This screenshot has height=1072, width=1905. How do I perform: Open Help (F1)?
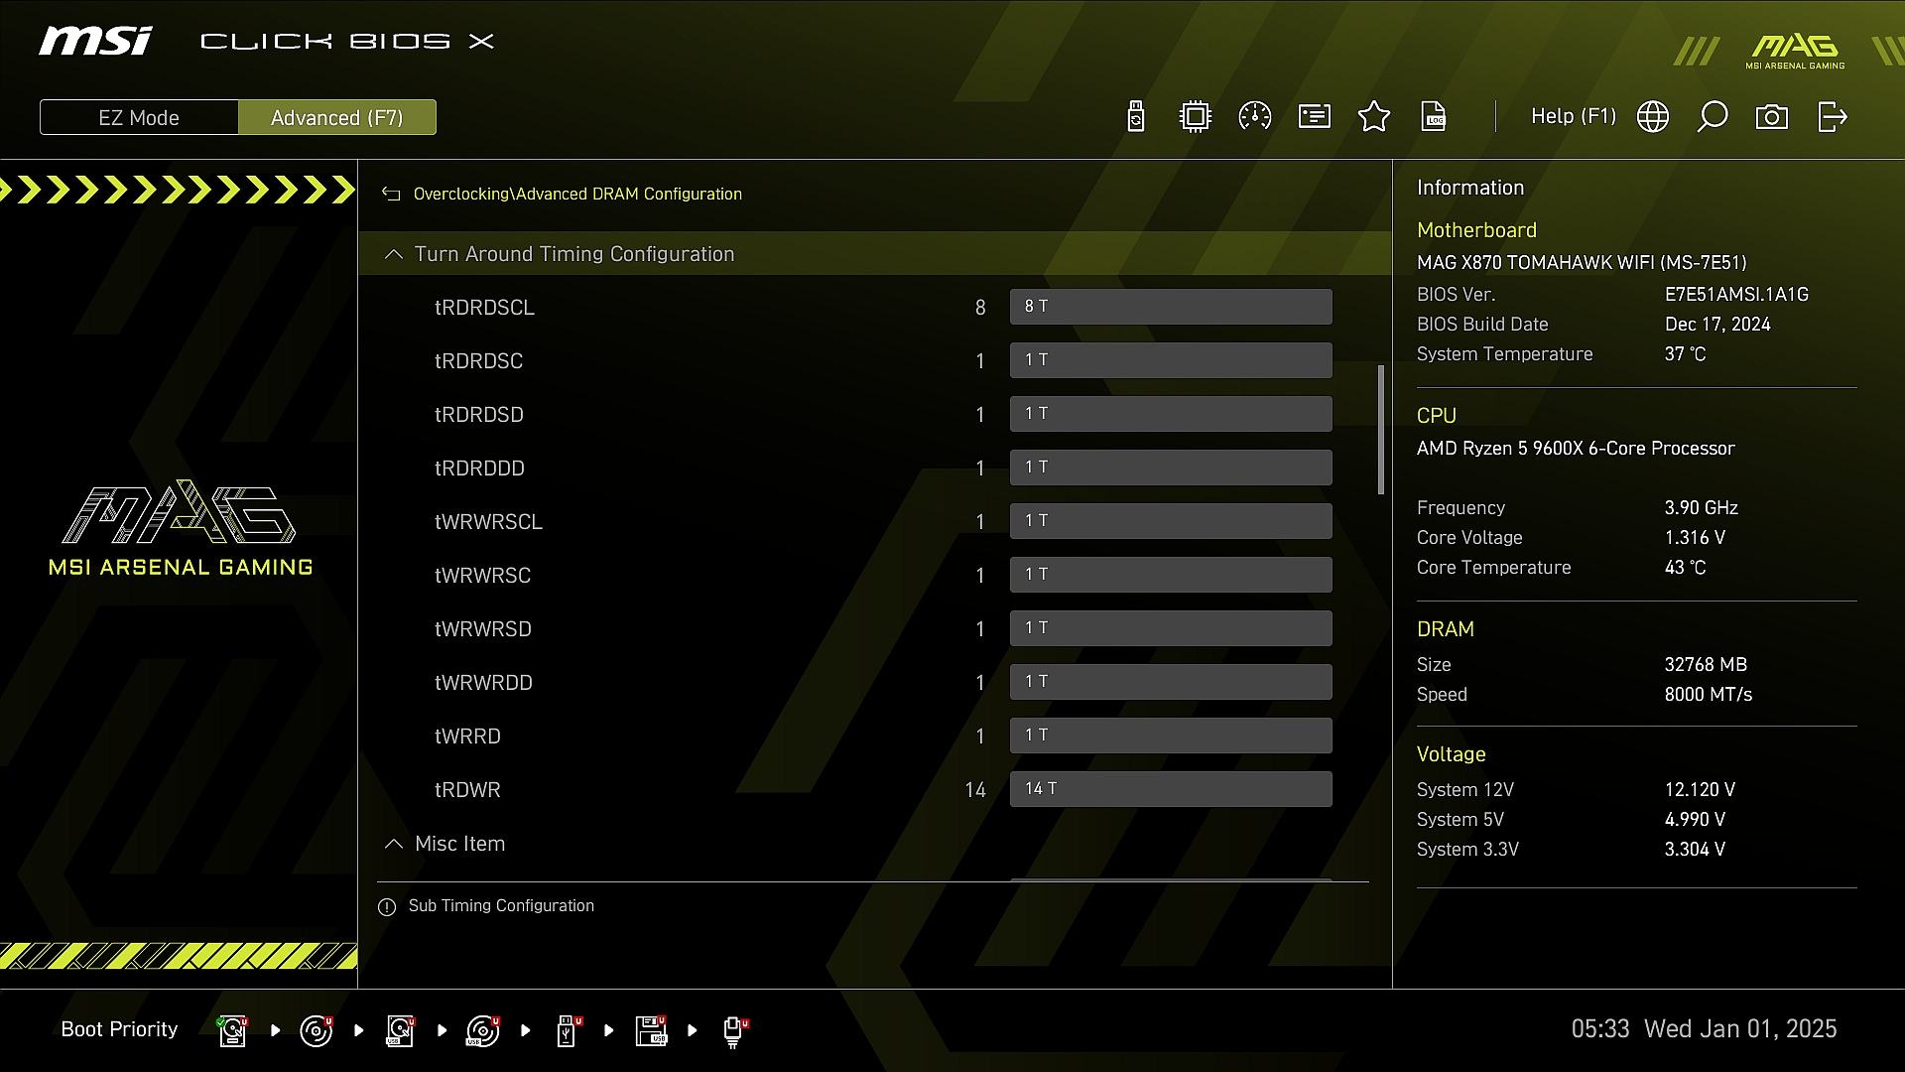tap(1574, 117)
